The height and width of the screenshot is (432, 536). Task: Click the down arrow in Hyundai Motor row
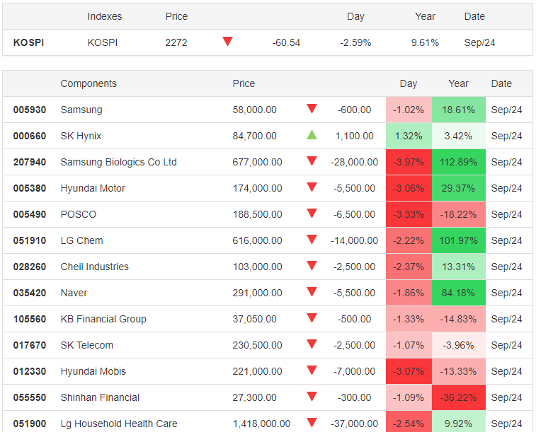(x=312, y=187)
